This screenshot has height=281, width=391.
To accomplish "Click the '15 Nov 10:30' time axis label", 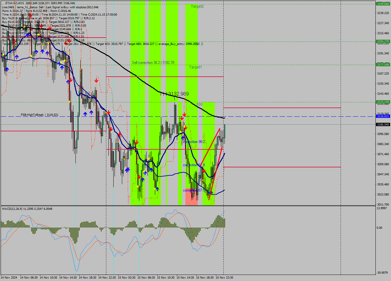I will point(166,278).
